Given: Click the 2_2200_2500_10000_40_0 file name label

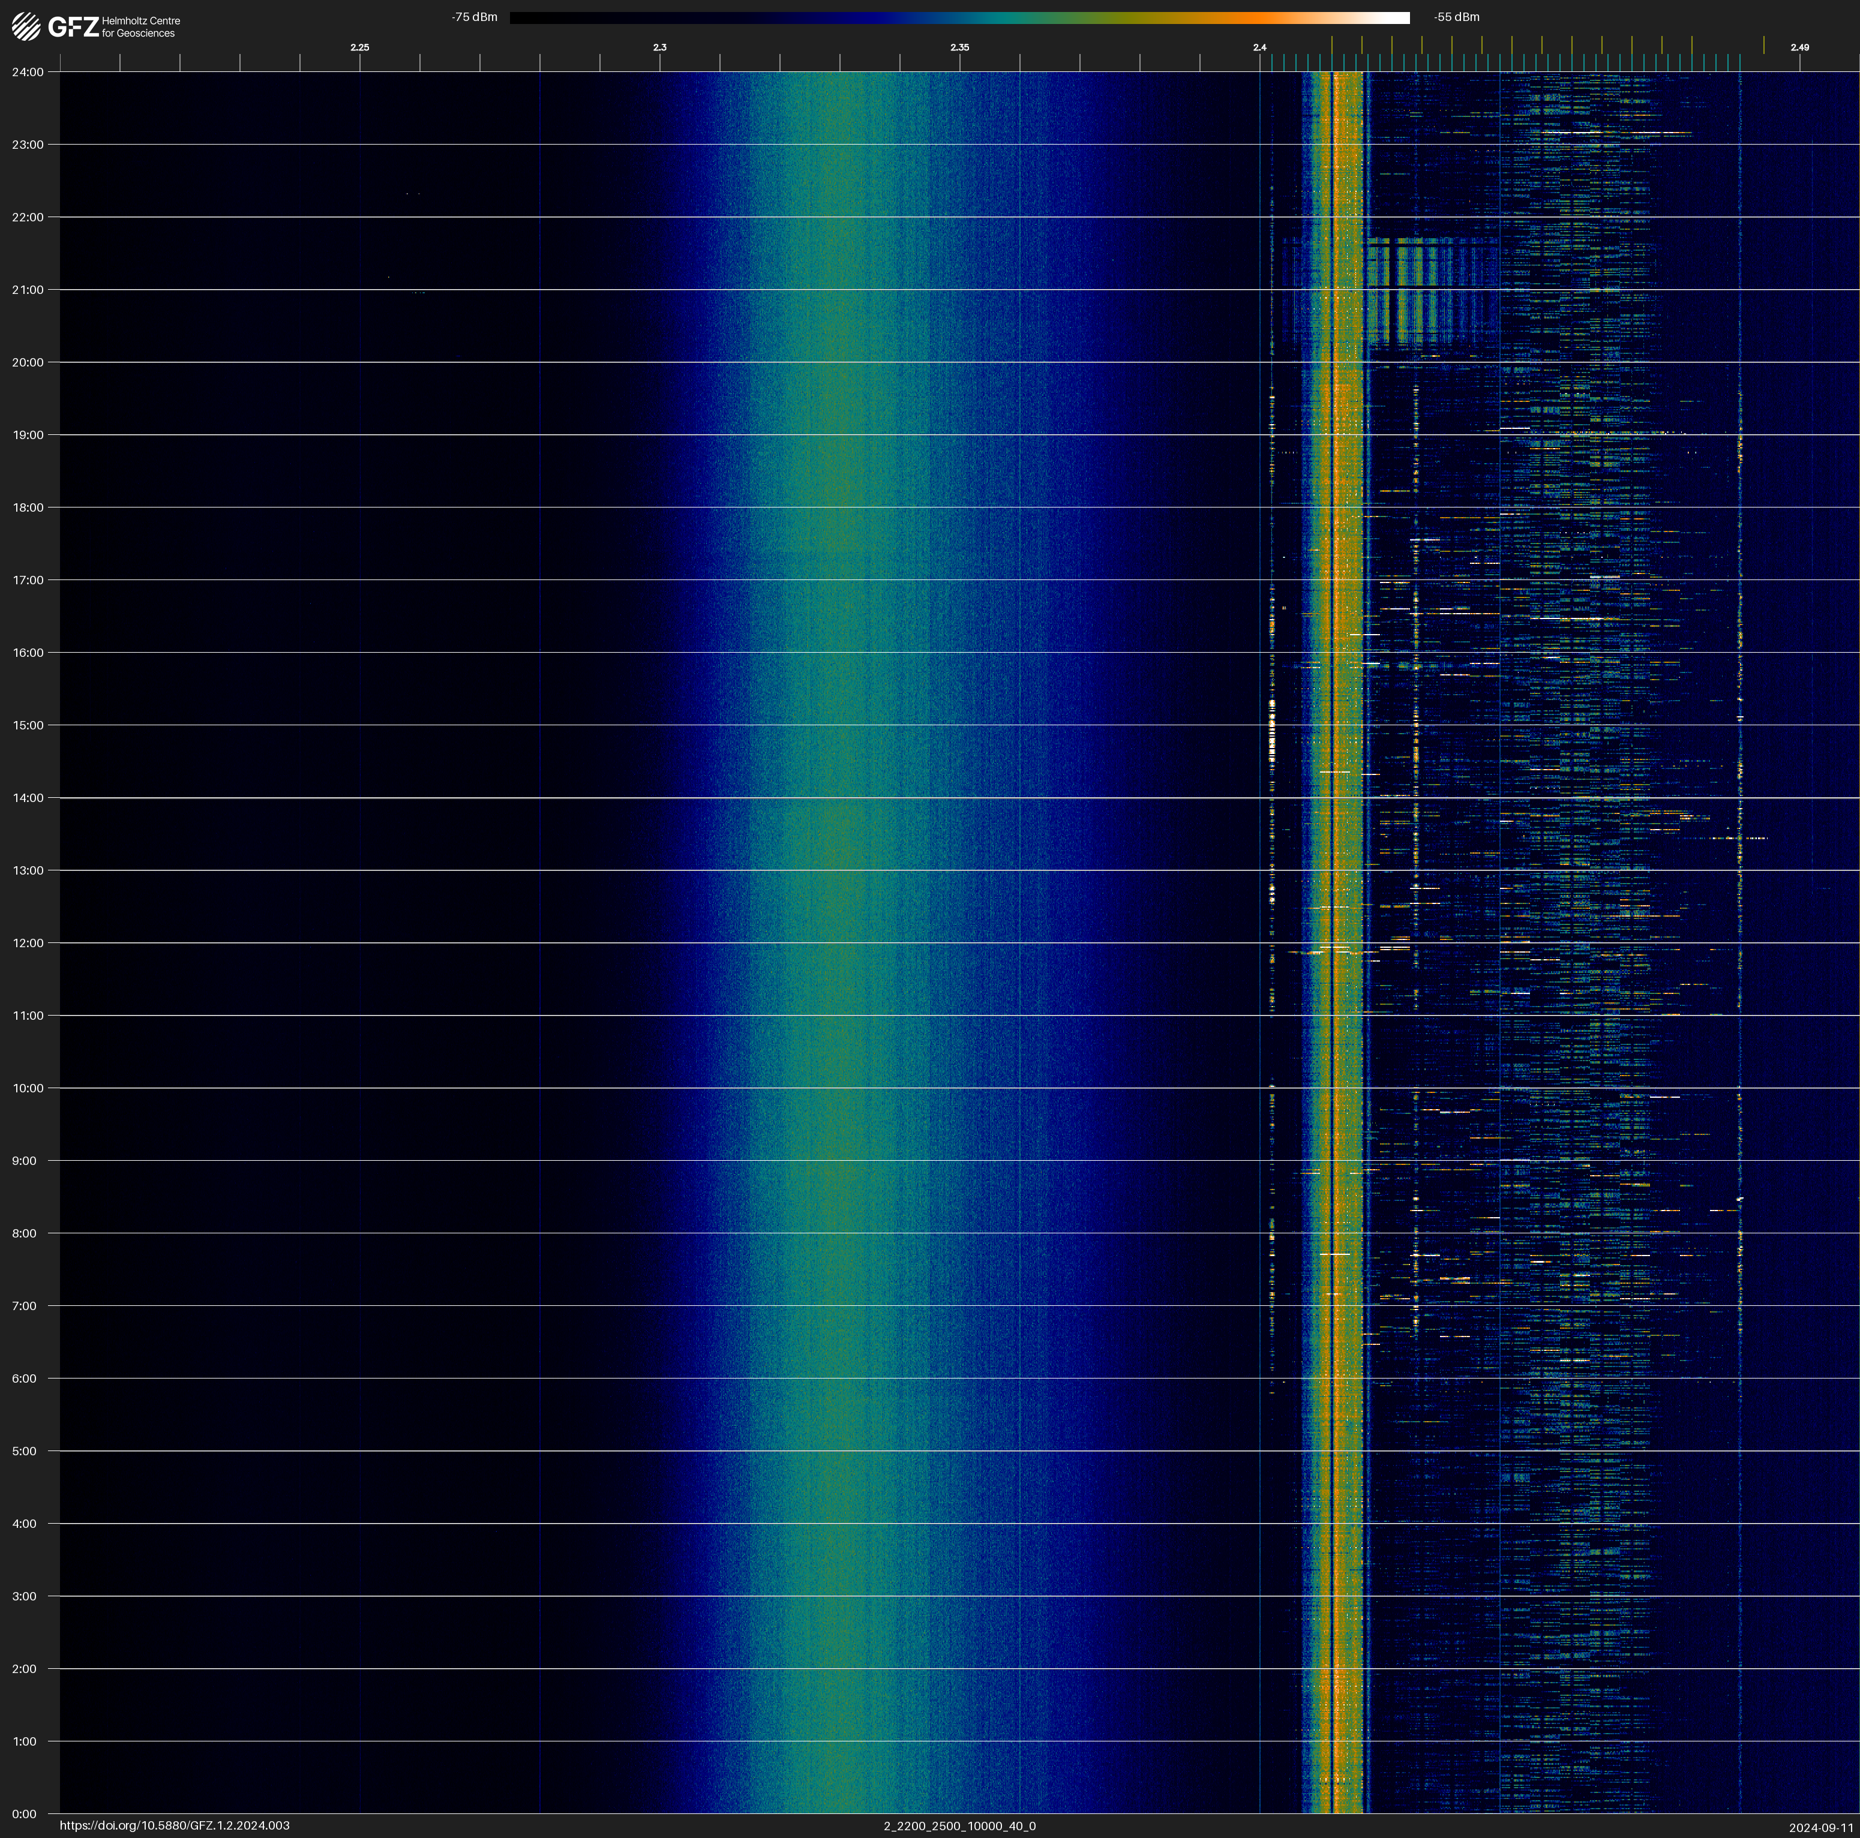Looking at the screenshot, I should coord(959,1825).
